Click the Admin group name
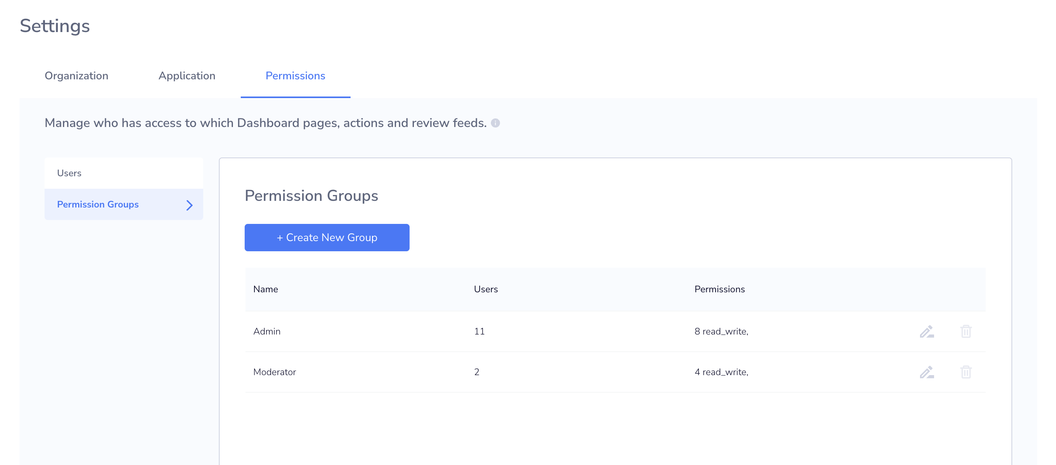The image size is (1056, 465). tap(267, 331)
